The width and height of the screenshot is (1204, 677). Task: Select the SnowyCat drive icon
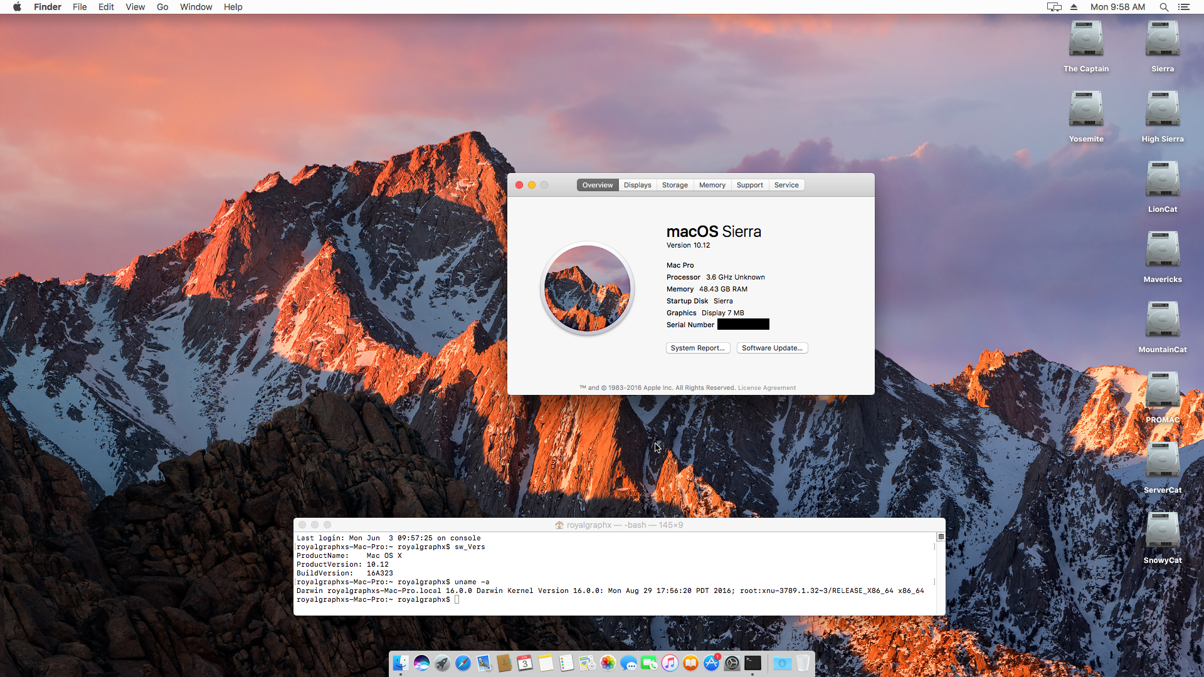click(x=1163, y=530)
